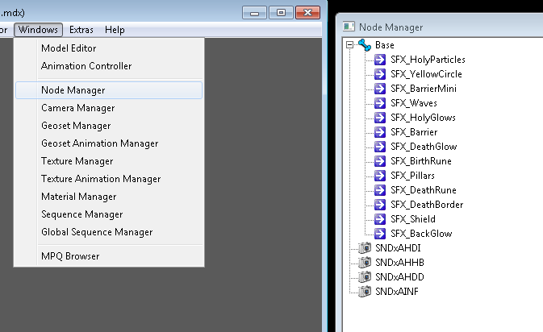Click the arrow icon next to SFX_Waves
This screenshot has width=543, height=332.
pyautogui.click(x=380, y=103)
